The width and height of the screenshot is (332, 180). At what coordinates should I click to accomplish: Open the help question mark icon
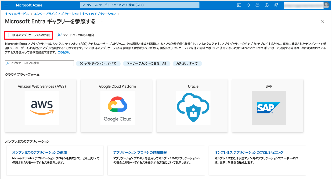[x=266, y=5]
